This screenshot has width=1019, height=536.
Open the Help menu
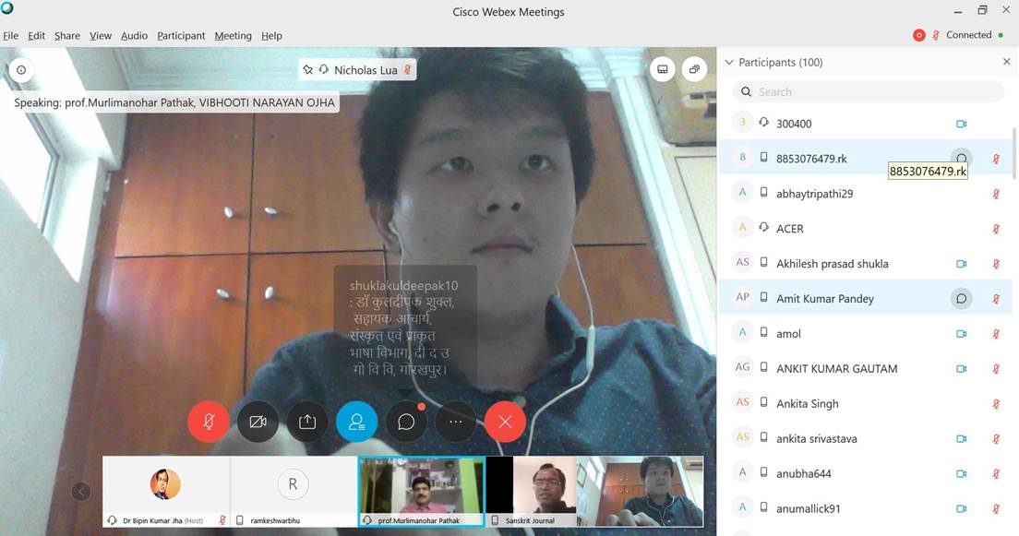(271, 36)
